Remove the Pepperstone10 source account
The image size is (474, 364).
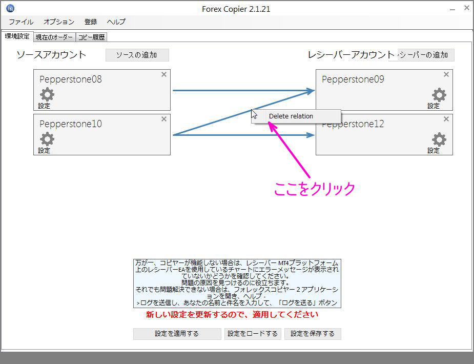pyautogui.click(x=163, y=118)
